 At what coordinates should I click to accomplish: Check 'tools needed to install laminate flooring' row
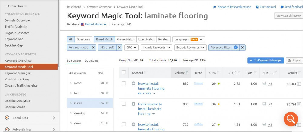coord(124,104)
